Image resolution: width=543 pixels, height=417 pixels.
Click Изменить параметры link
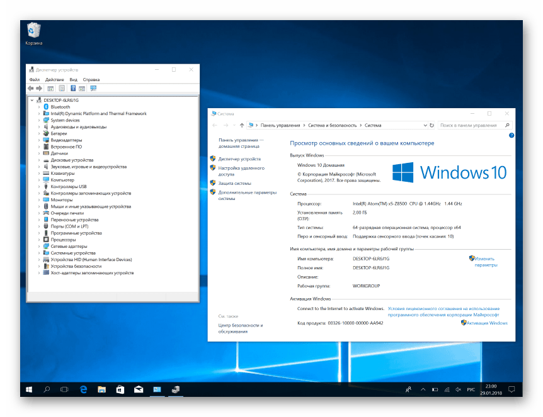tap(486, 262)
